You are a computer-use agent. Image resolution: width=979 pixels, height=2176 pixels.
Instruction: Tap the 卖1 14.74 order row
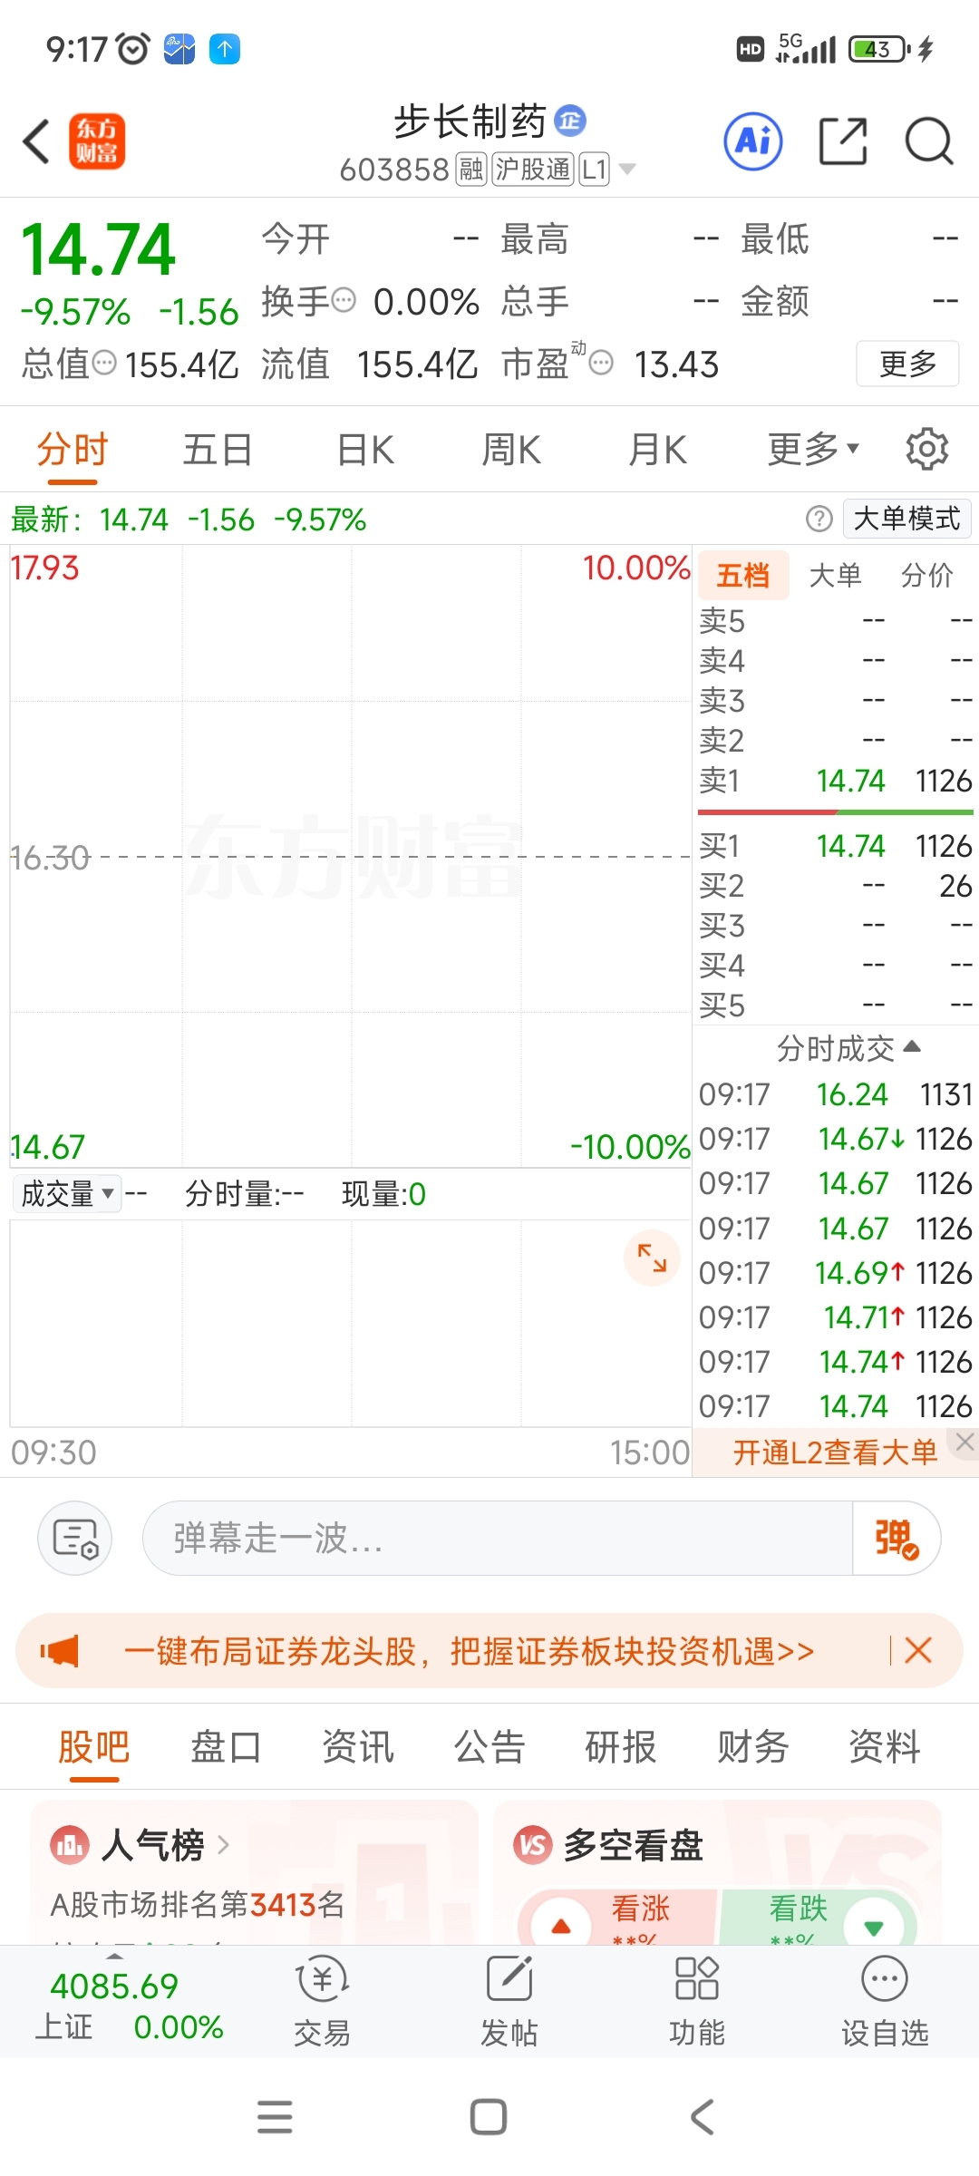(x=836, y=781)
